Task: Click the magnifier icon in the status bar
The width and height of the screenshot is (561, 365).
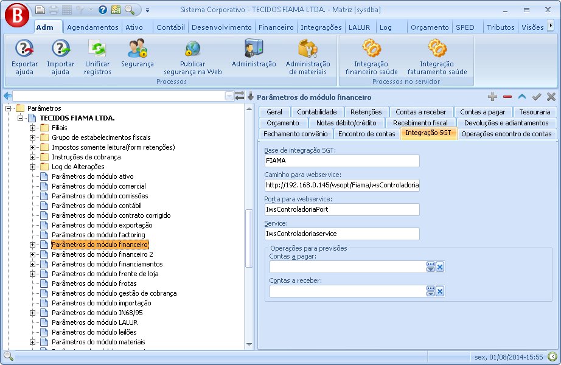Action: tap(9, 356)
